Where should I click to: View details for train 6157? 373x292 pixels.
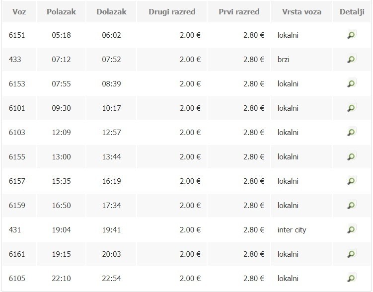coord(351,181)
